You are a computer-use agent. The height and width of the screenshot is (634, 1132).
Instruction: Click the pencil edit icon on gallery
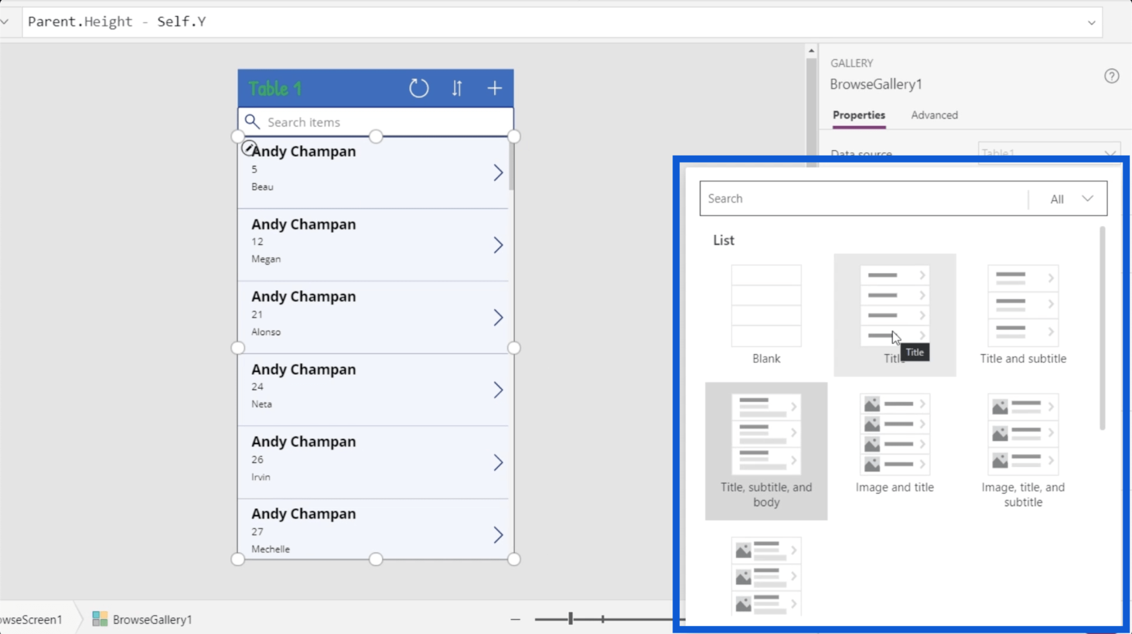click(x=249, y=148)
